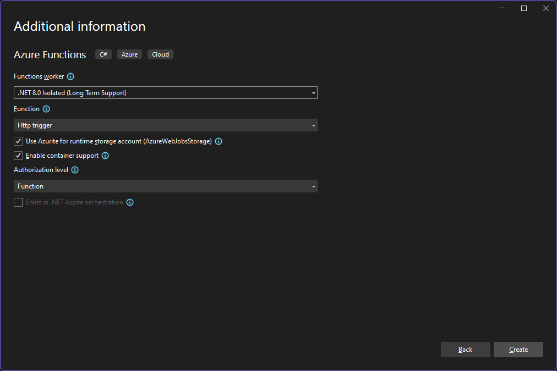The height and width of the screenshot is (371, 557).
Task: Click the Authorization level info icon
Action: (75, 170)
